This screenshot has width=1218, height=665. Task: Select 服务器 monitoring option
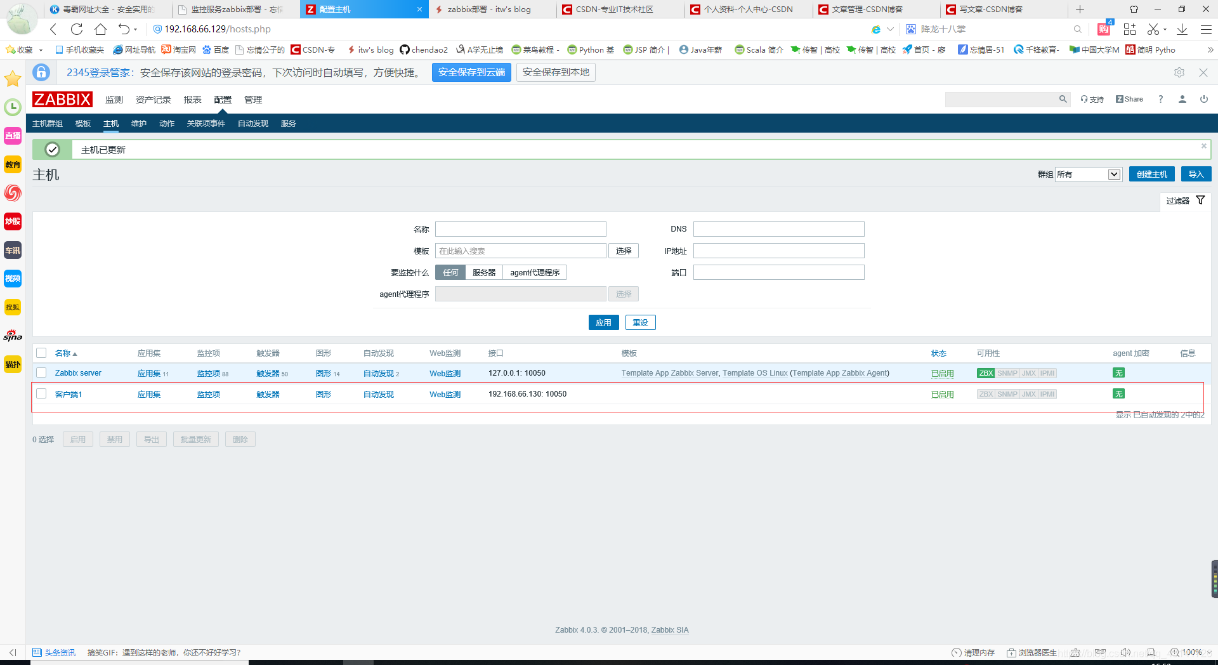(484, 272)
